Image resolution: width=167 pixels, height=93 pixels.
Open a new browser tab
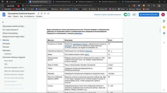tap(146, 2)
